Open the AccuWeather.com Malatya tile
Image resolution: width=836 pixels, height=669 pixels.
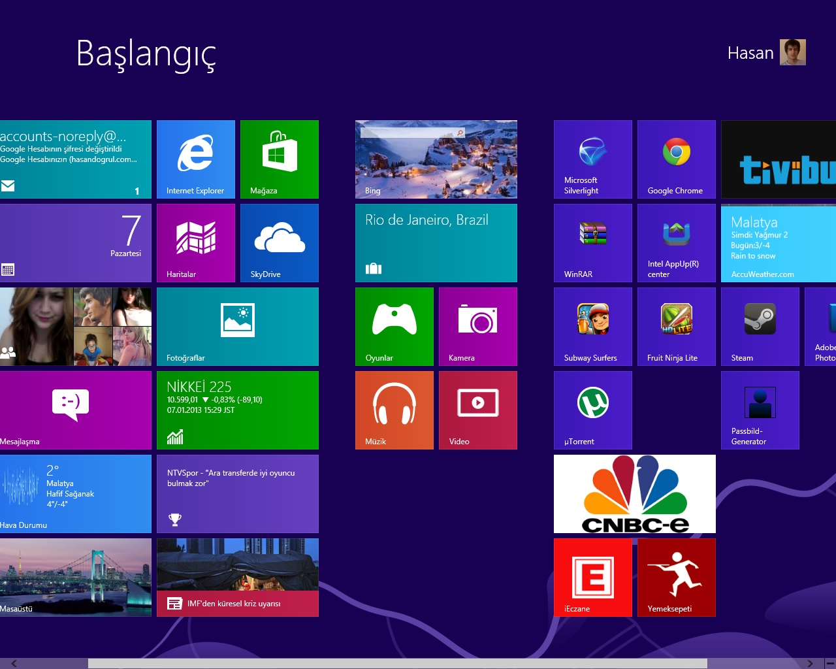(779, 243)
